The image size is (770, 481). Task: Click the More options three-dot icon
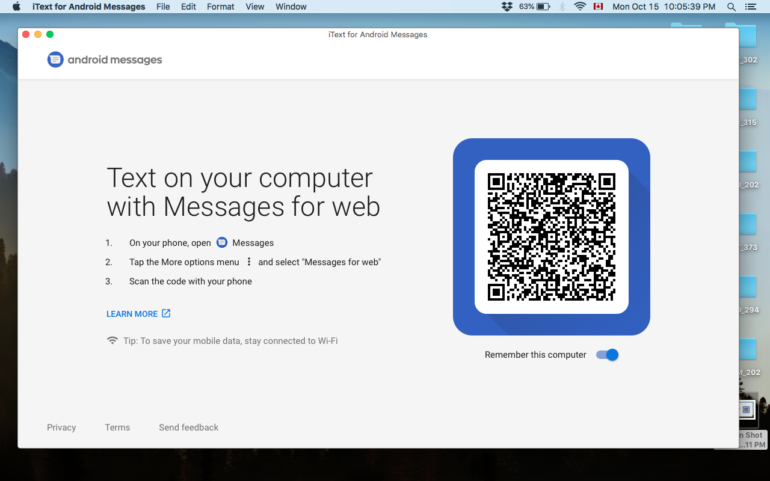pos(249,262)
